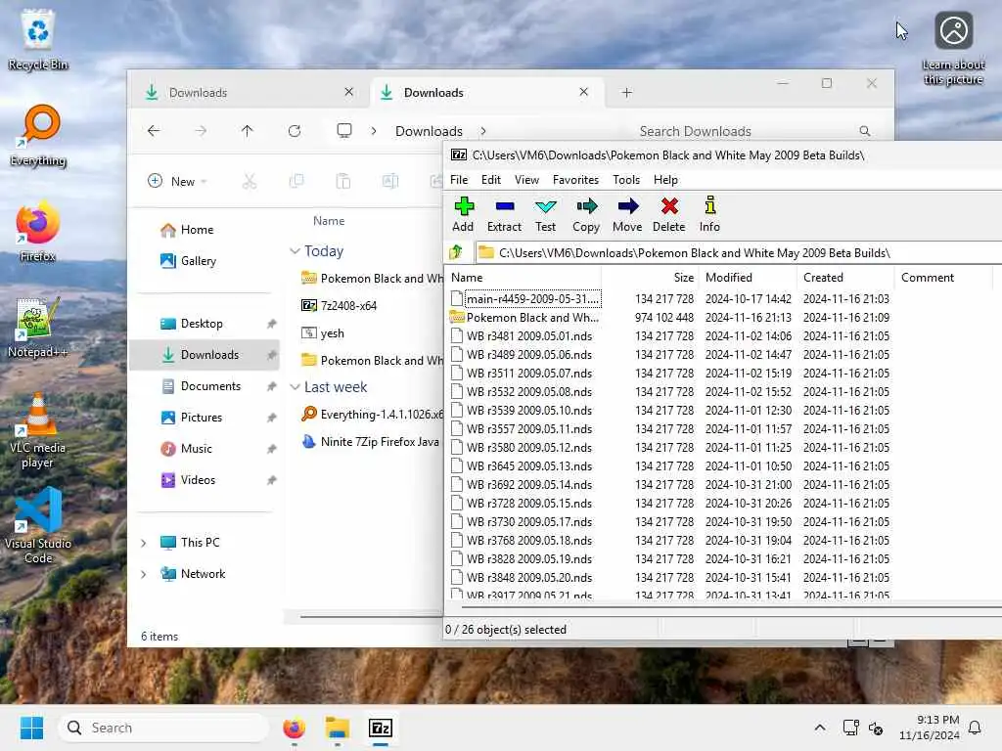Click the taskbar clock showing 9:13 PM
This screenshot has height=751, width=1002.
click(930, 728)
